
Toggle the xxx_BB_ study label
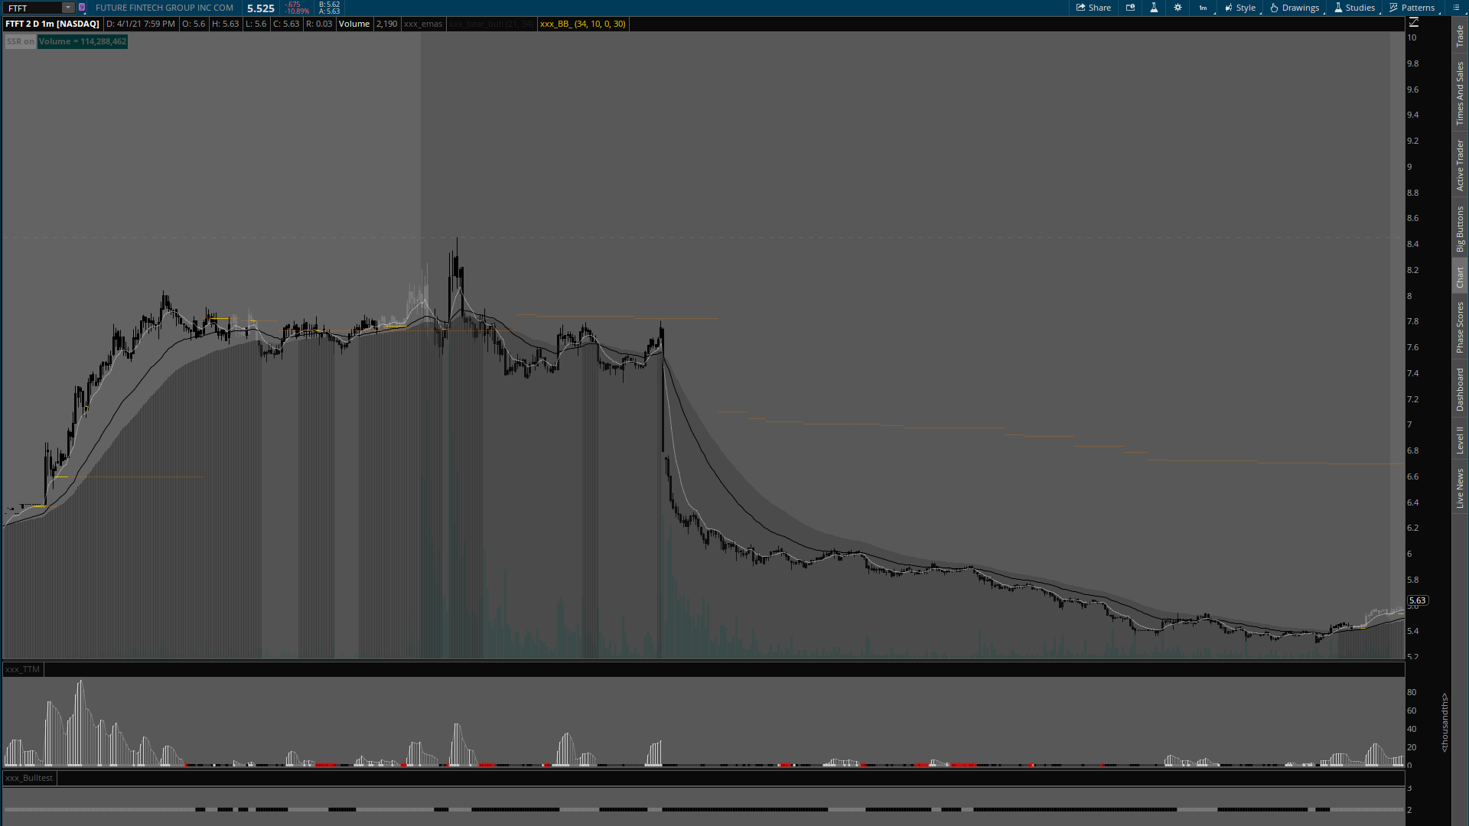click(x=582, y=24)
